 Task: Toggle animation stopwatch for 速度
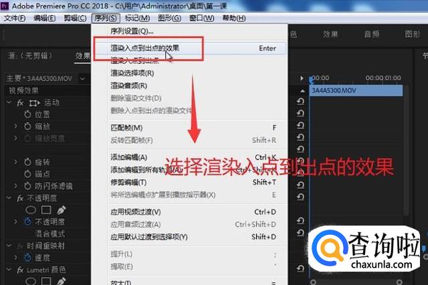(x=27, y=257)
